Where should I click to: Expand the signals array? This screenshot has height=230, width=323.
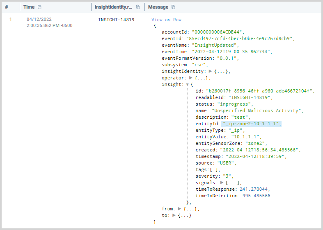tap(222, 183)
